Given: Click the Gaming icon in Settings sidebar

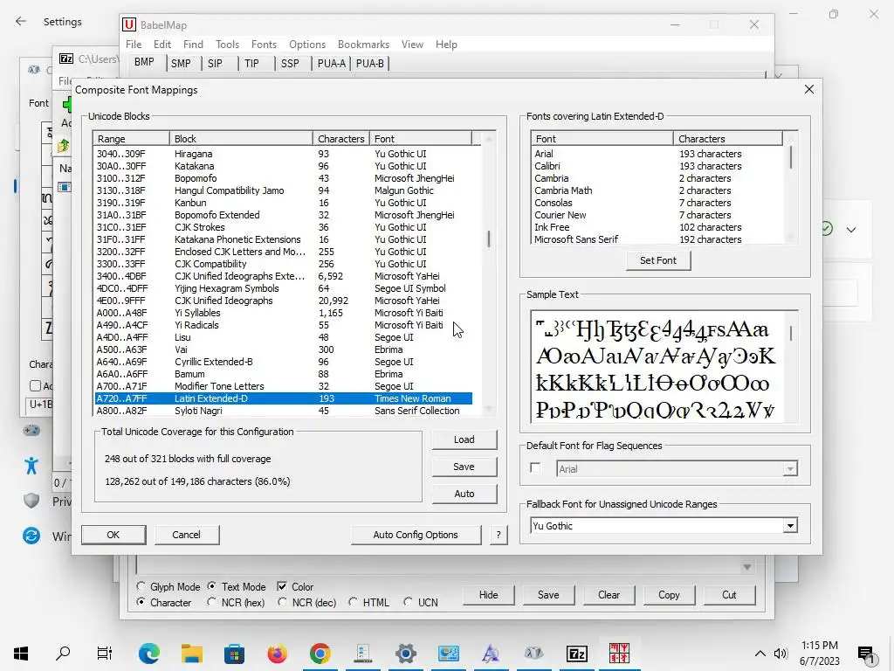Looking at the screenshot, I should click(x=31, y=430).
